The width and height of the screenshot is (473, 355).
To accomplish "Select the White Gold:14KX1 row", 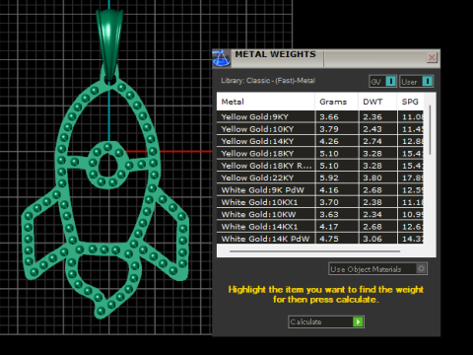I will pyautogui.click(x=320, y=226).
